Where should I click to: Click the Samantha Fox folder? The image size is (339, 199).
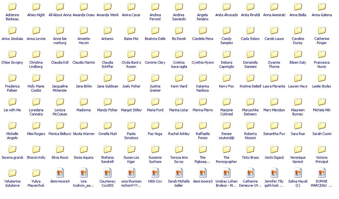click(274, 126)
